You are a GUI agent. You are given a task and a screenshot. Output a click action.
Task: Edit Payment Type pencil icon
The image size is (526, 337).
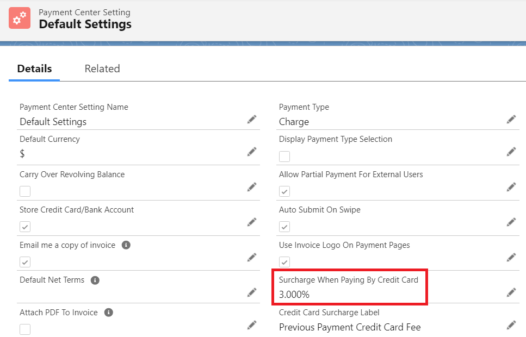tap(511, 119)
